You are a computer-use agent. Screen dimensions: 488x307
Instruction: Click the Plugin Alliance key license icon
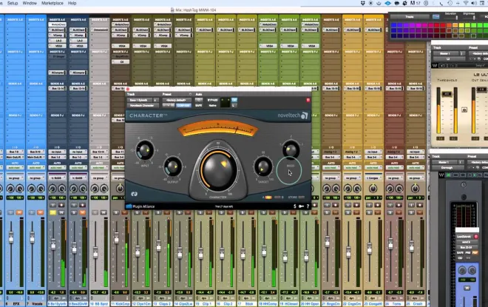(301, 206)
